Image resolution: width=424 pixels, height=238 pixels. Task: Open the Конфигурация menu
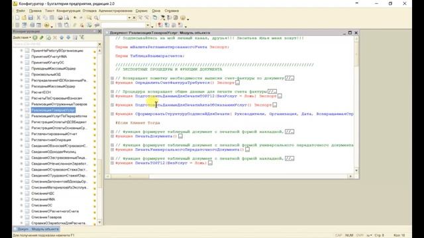click(68, 11)
